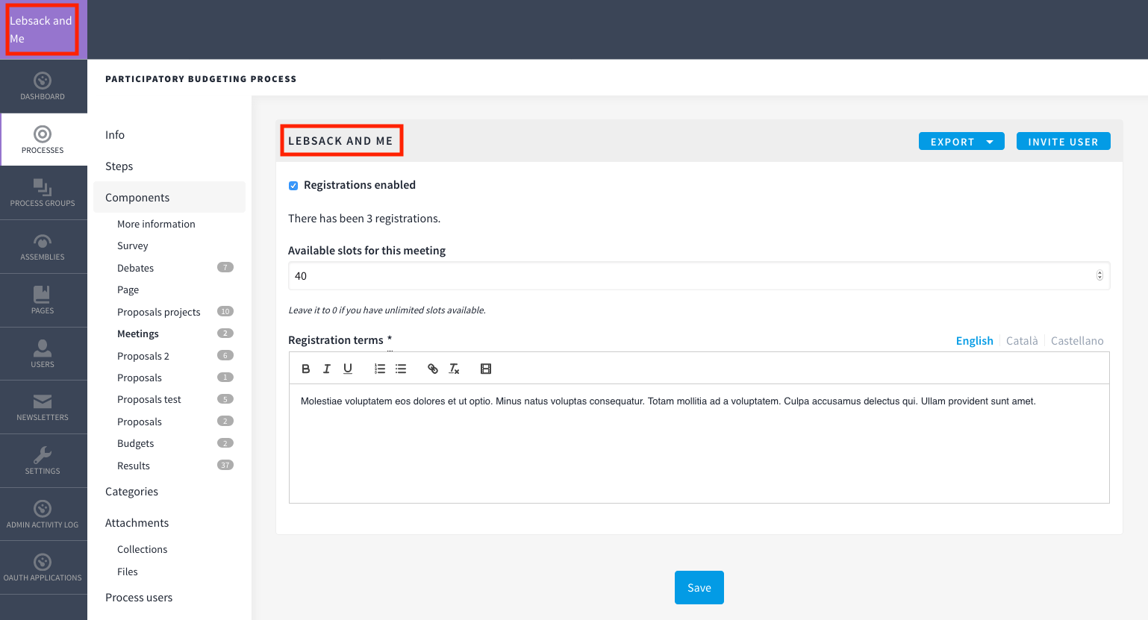Apply underline formatting in editor
Viewport: 1148px width, 620px height.
(348, 369)
